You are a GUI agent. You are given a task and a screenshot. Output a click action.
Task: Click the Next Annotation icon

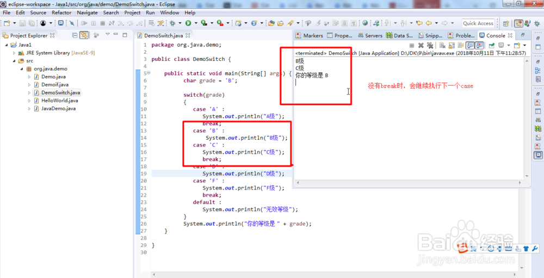[x=386, y=23]
